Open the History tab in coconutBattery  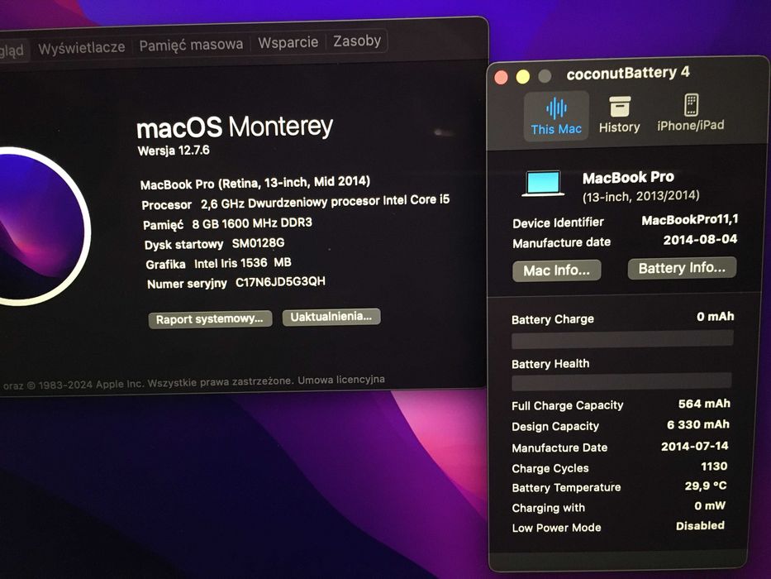(620, 115)
